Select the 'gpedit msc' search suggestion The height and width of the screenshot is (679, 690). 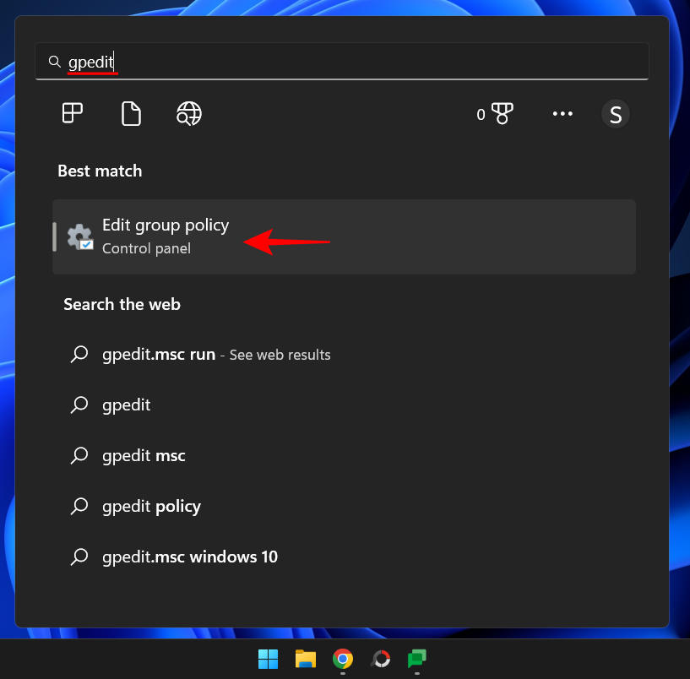(144, 455)
